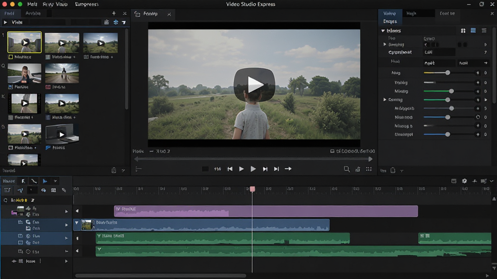Select the purple clip on the timeline
This screenshot has width=497, height=279.
pyautogui.click(x=266, y=211)
